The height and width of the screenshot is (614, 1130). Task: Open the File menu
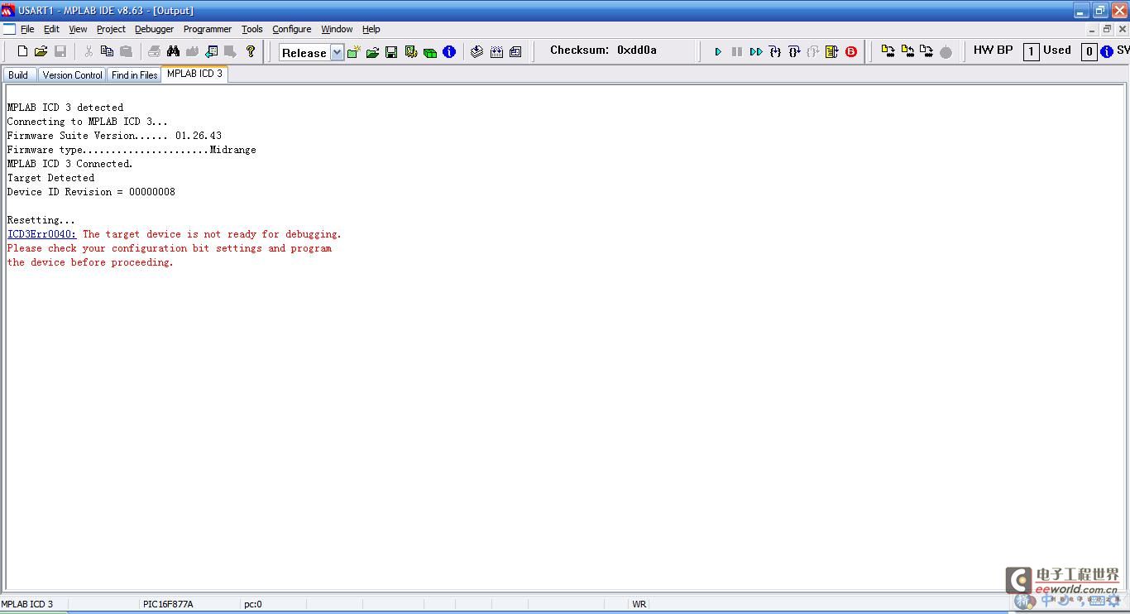point(27,29)
